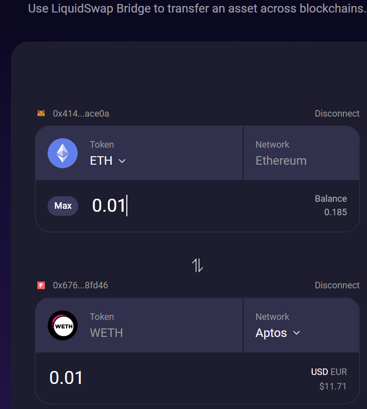This screenshot has height=409, width=367.
Task: Disconnect the 0x414...ace0a wallet
Action: [337, 114]
